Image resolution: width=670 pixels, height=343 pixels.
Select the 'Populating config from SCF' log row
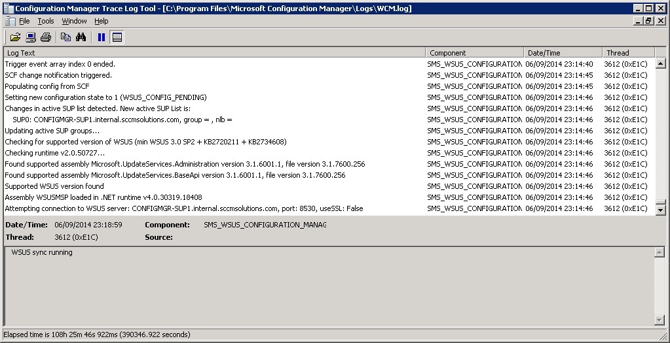coord(47,86)
